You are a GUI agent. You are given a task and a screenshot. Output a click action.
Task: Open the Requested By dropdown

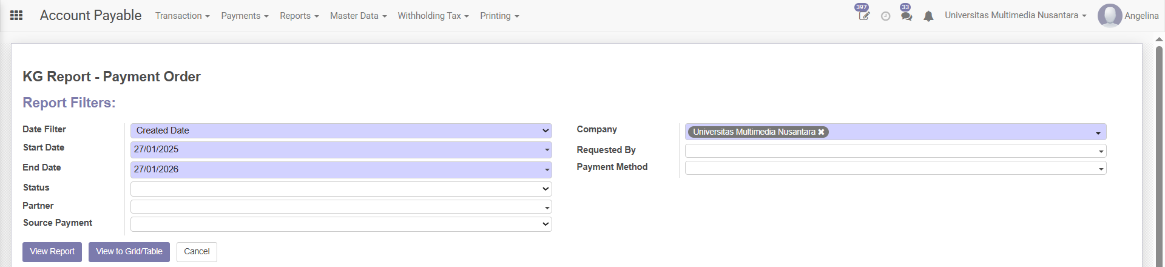pos(895,150)
